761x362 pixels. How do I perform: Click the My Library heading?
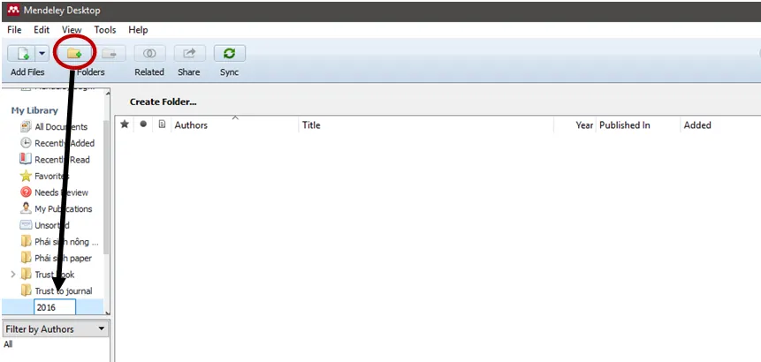click(34, 110)
